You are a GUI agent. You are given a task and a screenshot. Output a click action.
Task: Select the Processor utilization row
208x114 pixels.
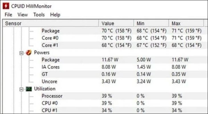point(52,96)
